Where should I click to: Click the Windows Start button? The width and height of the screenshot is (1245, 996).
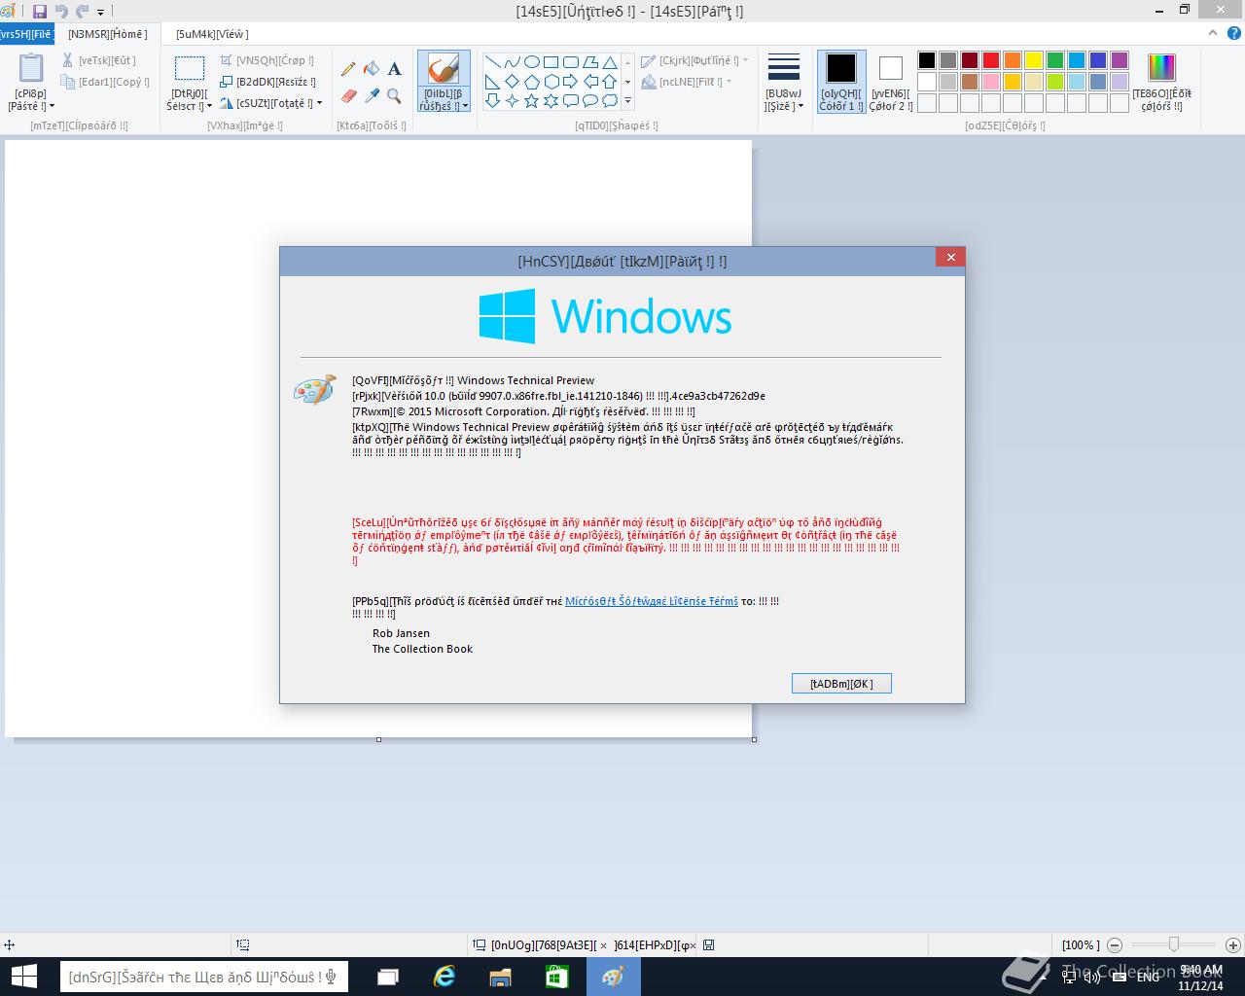click(23, 977)
